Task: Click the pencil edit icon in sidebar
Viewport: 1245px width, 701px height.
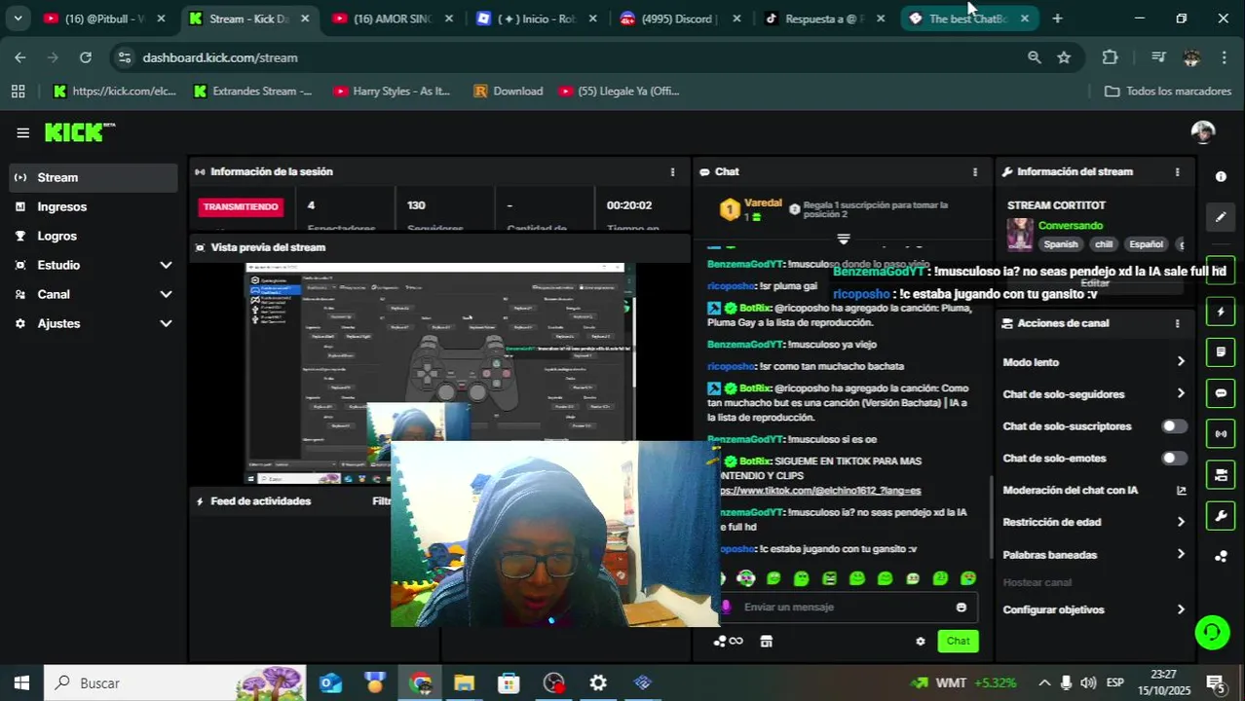Action: 1221,216
